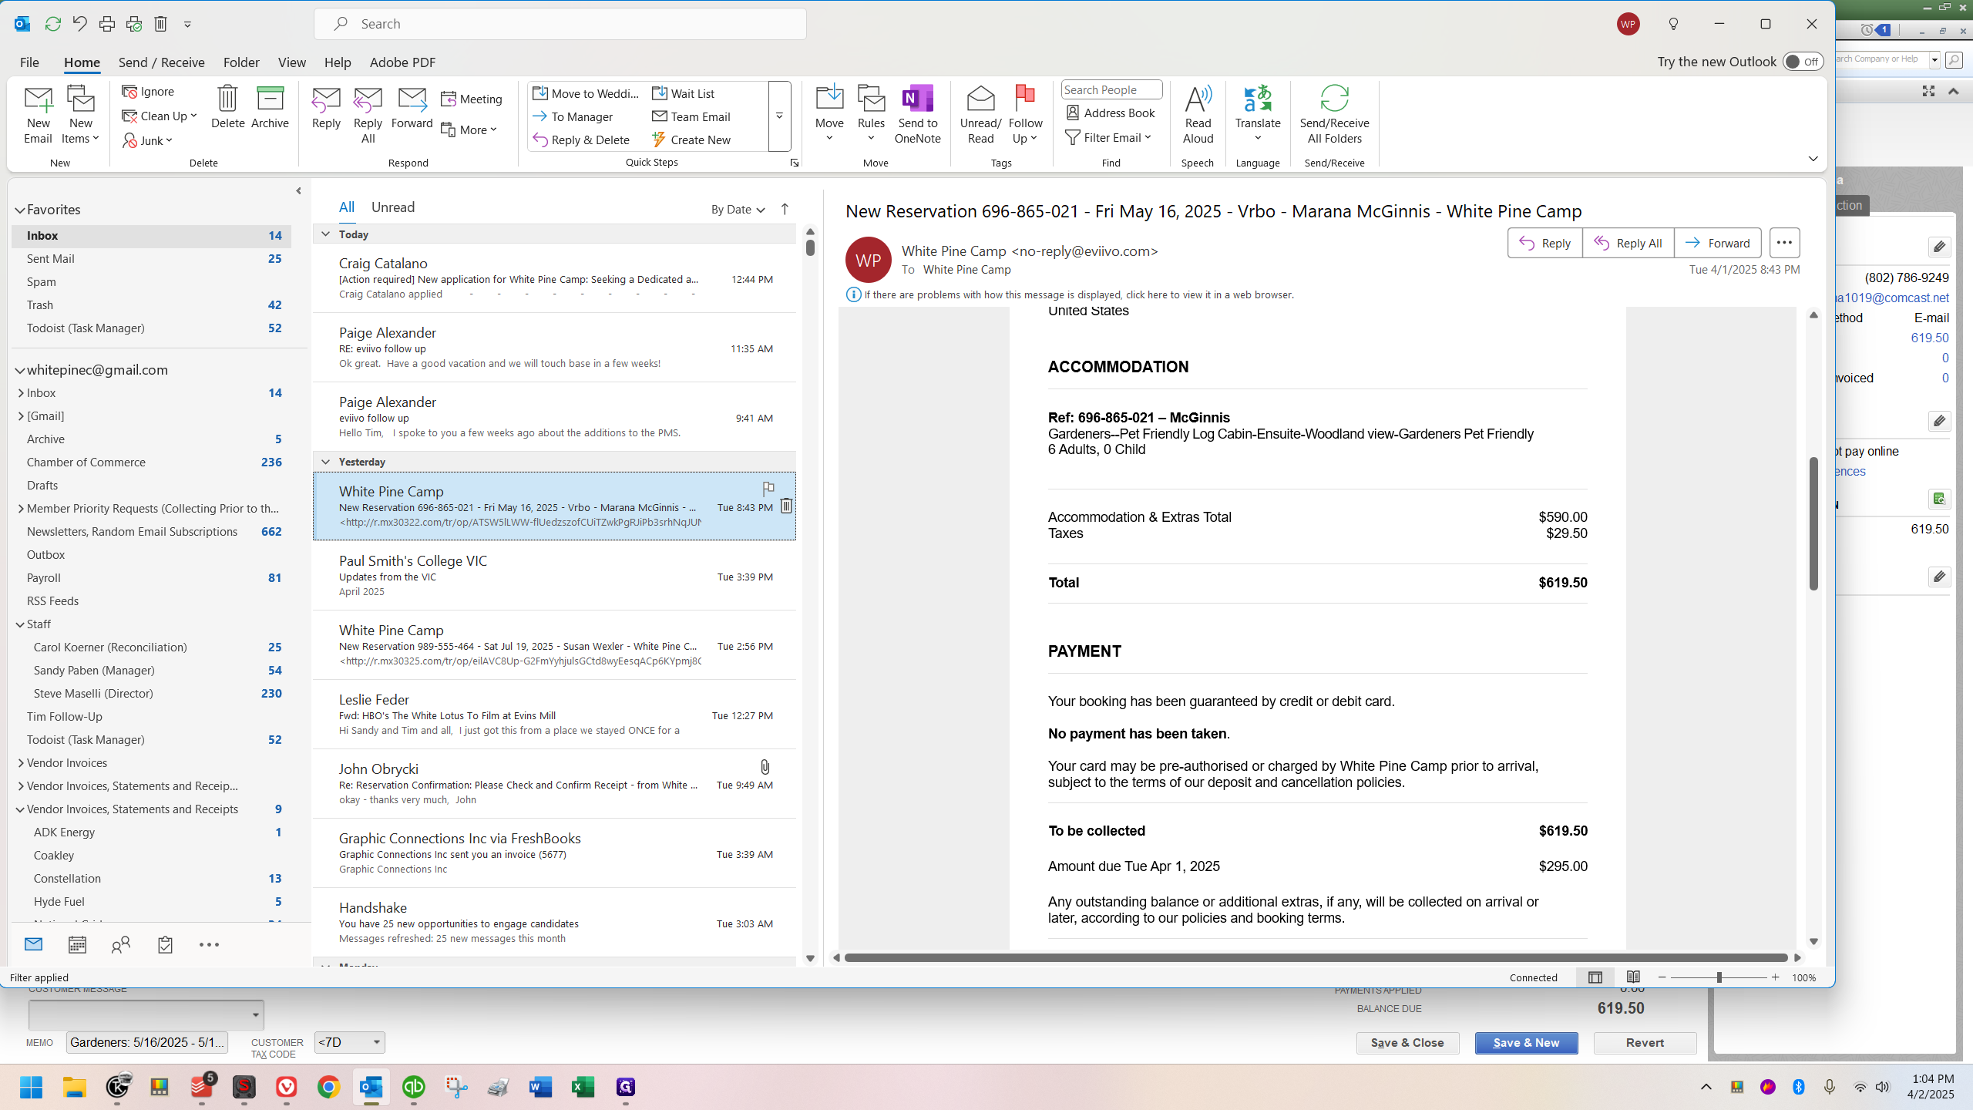Viewport: 1973px width, 1110px height.
Task: Collapse the Yesterday message group
Action: 325,462
